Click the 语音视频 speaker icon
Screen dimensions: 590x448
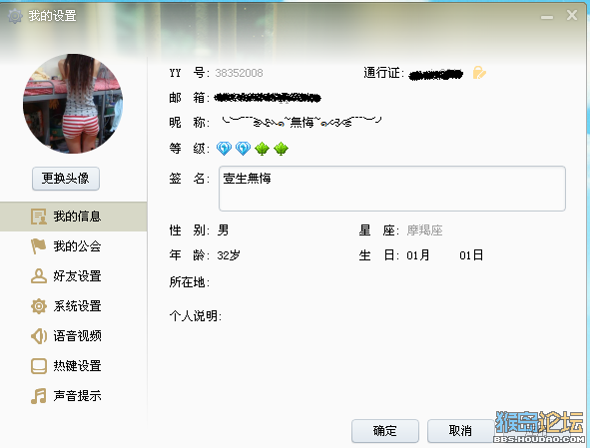click(x=38, y=336)
